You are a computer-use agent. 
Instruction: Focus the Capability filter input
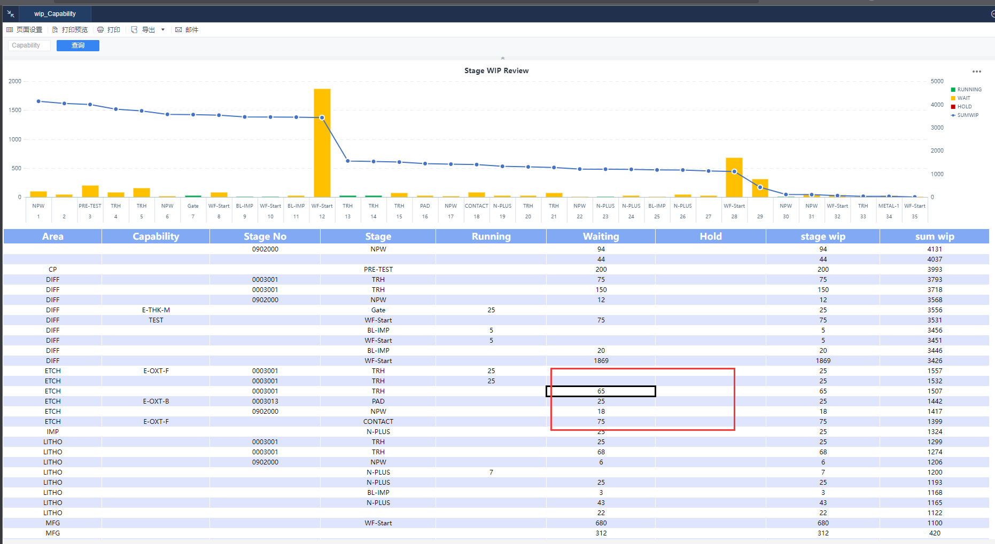click(x=29, y=45)
